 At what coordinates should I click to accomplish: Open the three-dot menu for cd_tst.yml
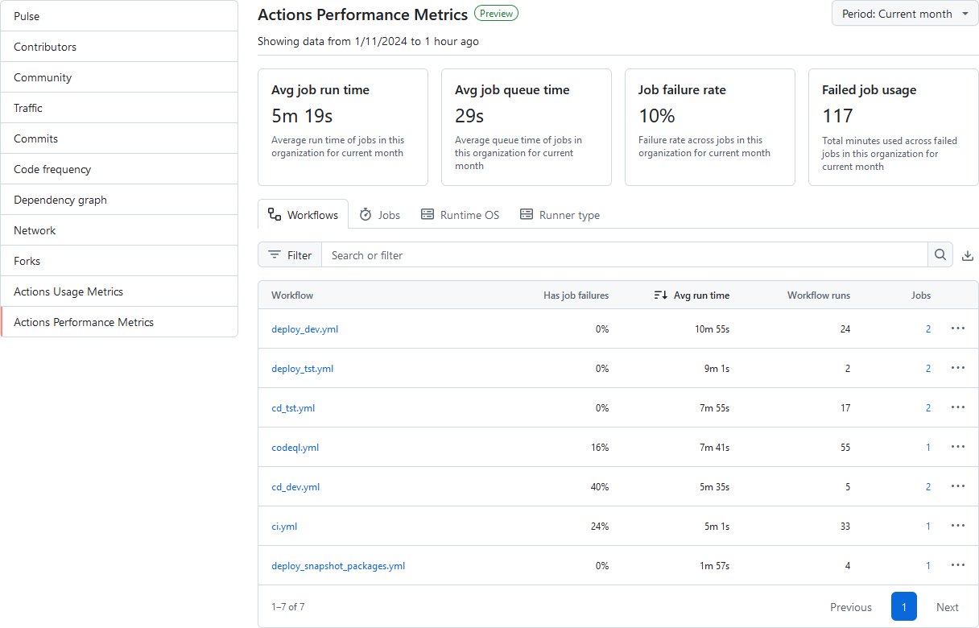coord(958,407)
